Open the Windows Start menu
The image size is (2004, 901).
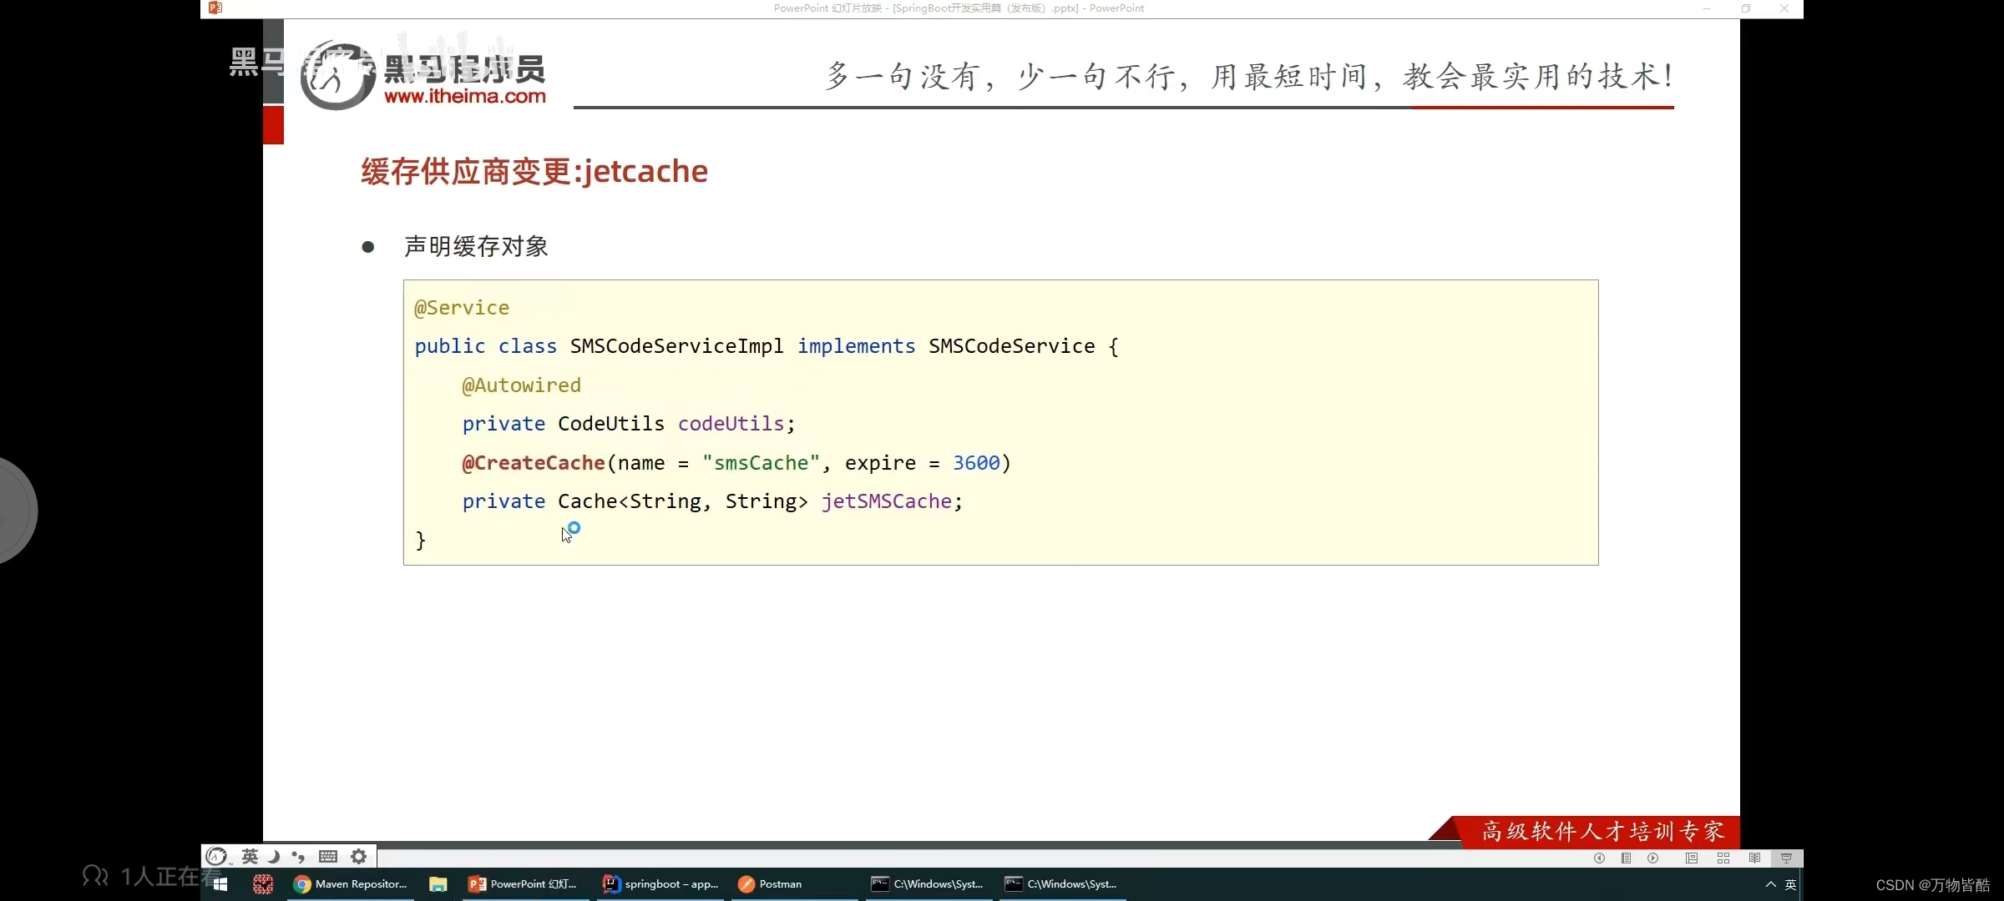(x=220, y=884)
